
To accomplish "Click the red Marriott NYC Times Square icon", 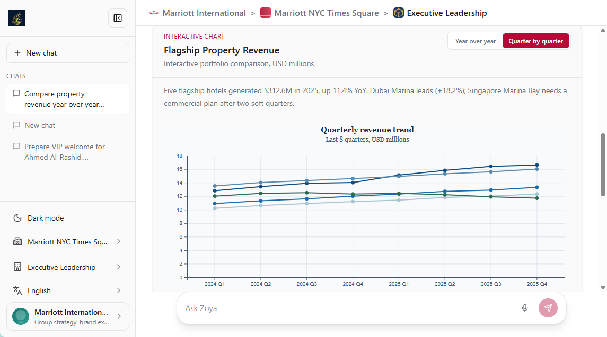I will click(266, 13).
